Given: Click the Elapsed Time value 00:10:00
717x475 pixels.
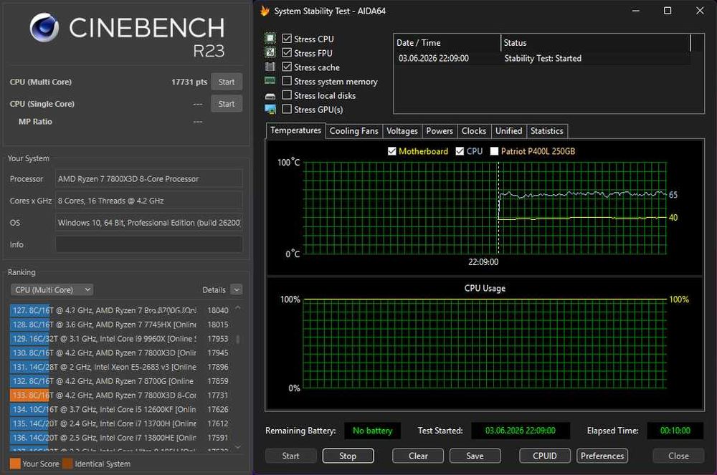Looking at the screenshot, I should (x=675, y=431).
